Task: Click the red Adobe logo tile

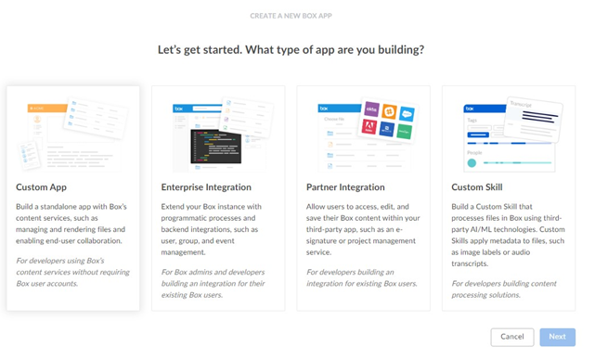Action: (x=369, y=126)
